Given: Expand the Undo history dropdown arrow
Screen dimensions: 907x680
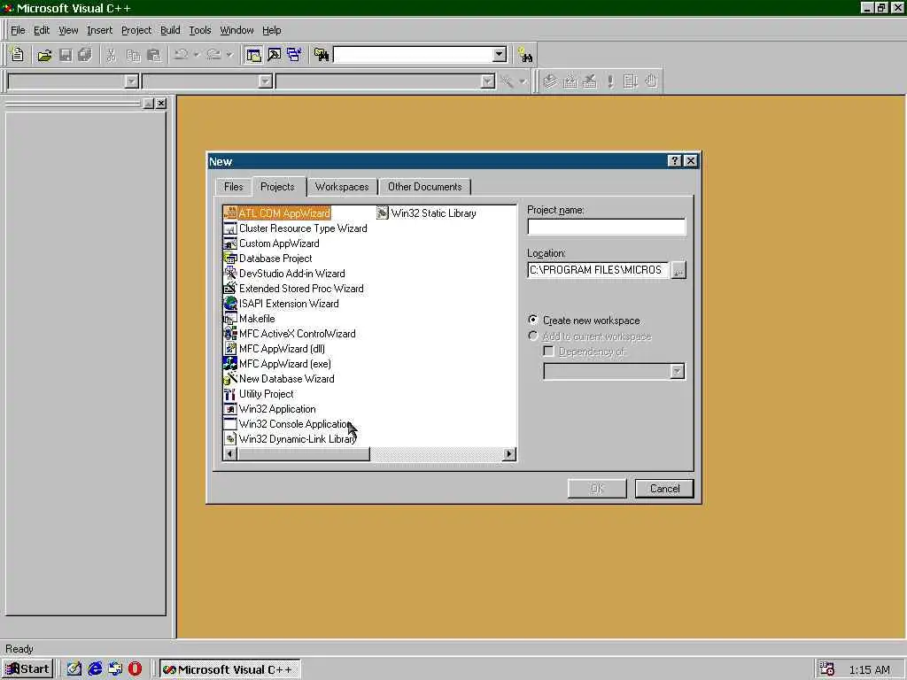Looking at the screenshot, I should [x=197, y=55].
